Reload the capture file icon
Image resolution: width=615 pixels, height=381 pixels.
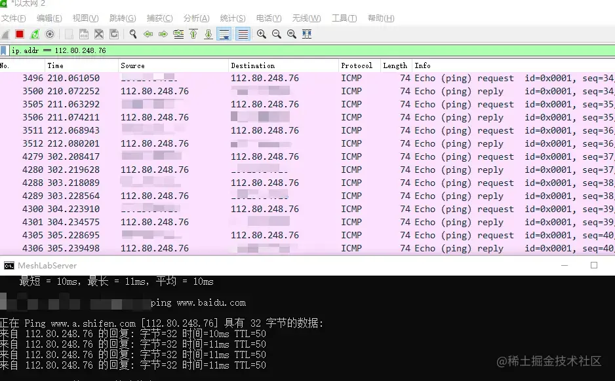point(114,35)
